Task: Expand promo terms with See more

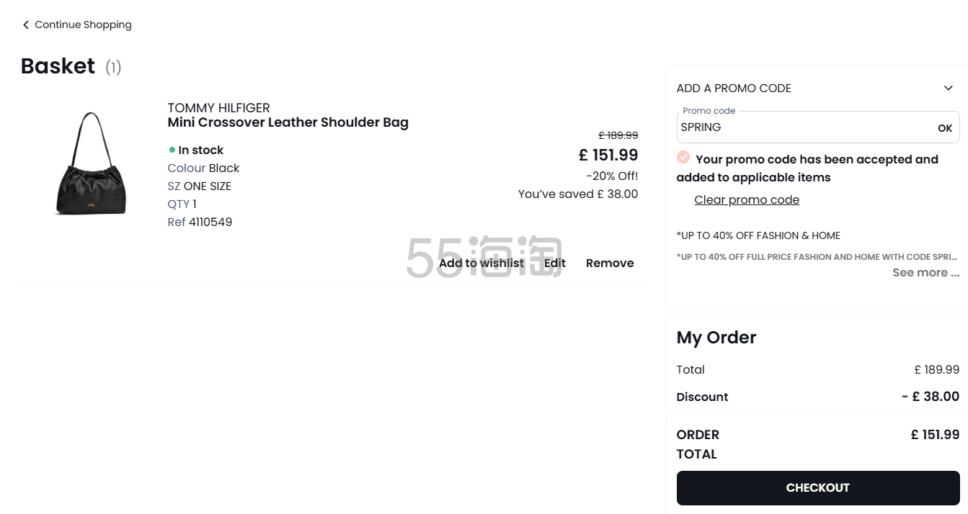Action: pyautogui.click(x=925, y=273)
